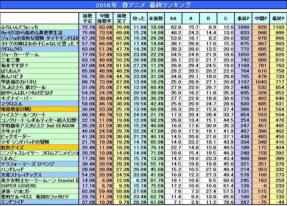Image resolution: width=287 pixels, height=206 pixels.
Task: Select '70.8%' completed cell in くまみこ row
Action: point(121,159)
